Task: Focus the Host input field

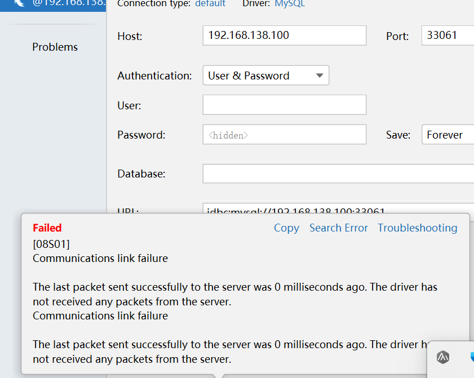Action: 284,35
